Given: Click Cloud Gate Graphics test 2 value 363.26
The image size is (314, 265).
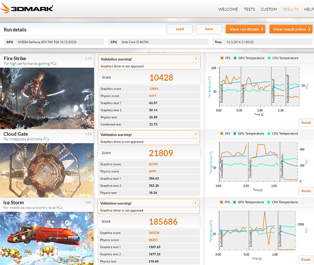Looking at the screenshot, I should point(154,186).
